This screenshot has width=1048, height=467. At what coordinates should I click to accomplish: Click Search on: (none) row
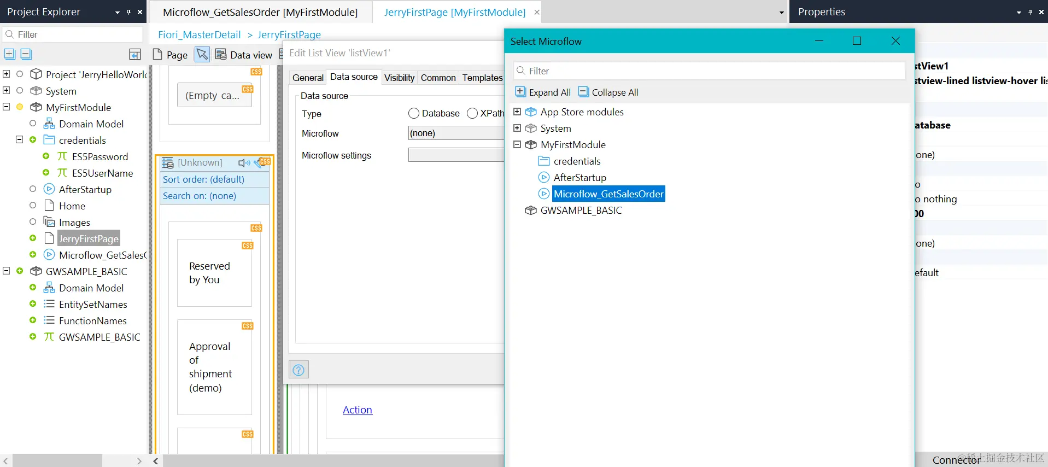[x=214, y=196]
